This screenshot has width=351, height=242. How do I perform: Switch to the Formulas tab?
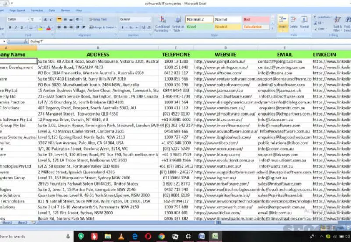pyautogui.click(x=37, y=11)
